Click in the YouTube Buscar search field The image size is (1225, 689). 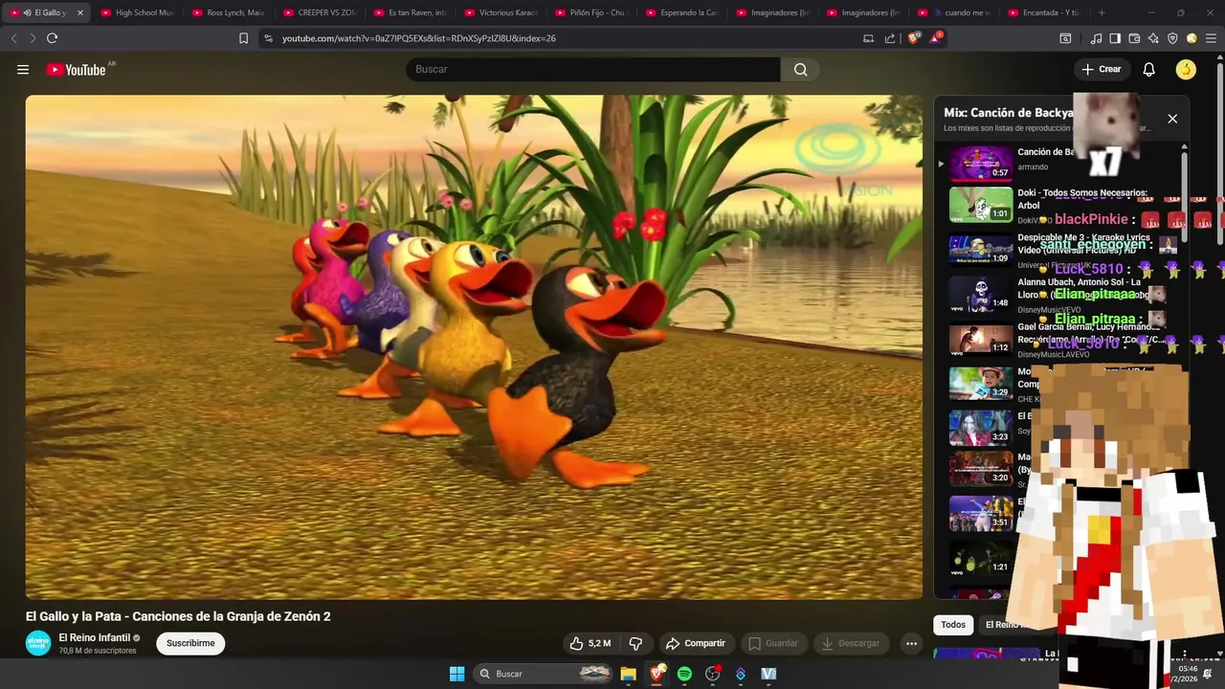point(593,69)
